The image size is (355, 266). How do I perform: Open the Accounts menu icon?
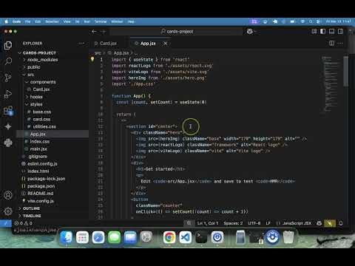(8, 195)
